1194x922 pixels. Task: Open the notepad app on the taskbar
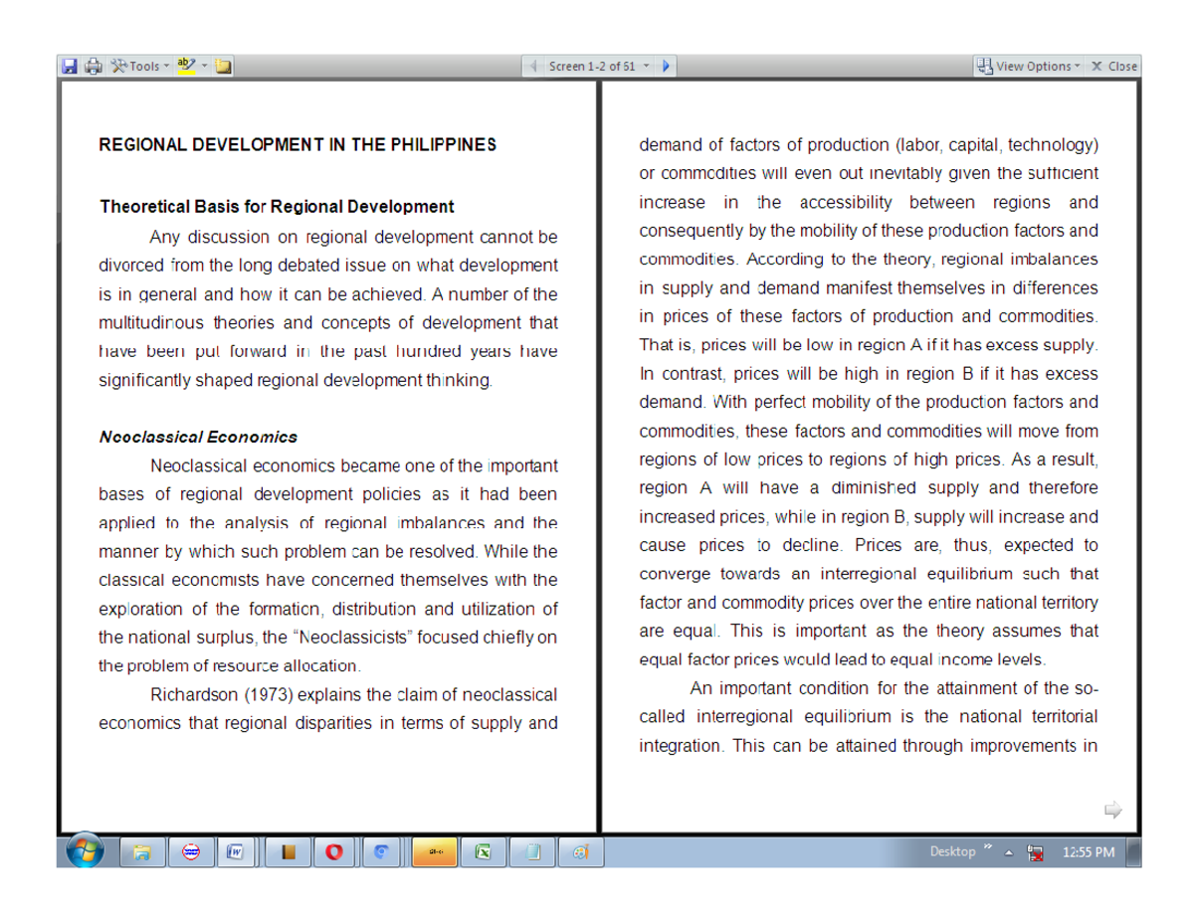tap(532, 851)
